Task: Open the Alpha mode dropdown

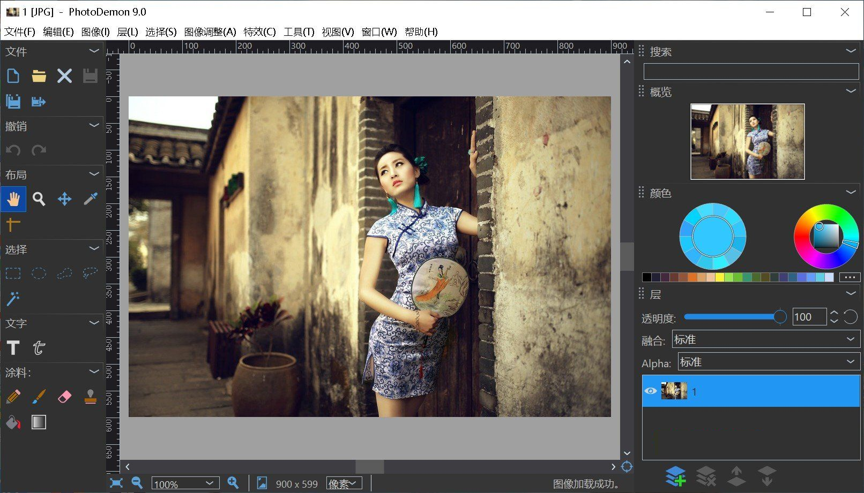Action: pos(769,362)
